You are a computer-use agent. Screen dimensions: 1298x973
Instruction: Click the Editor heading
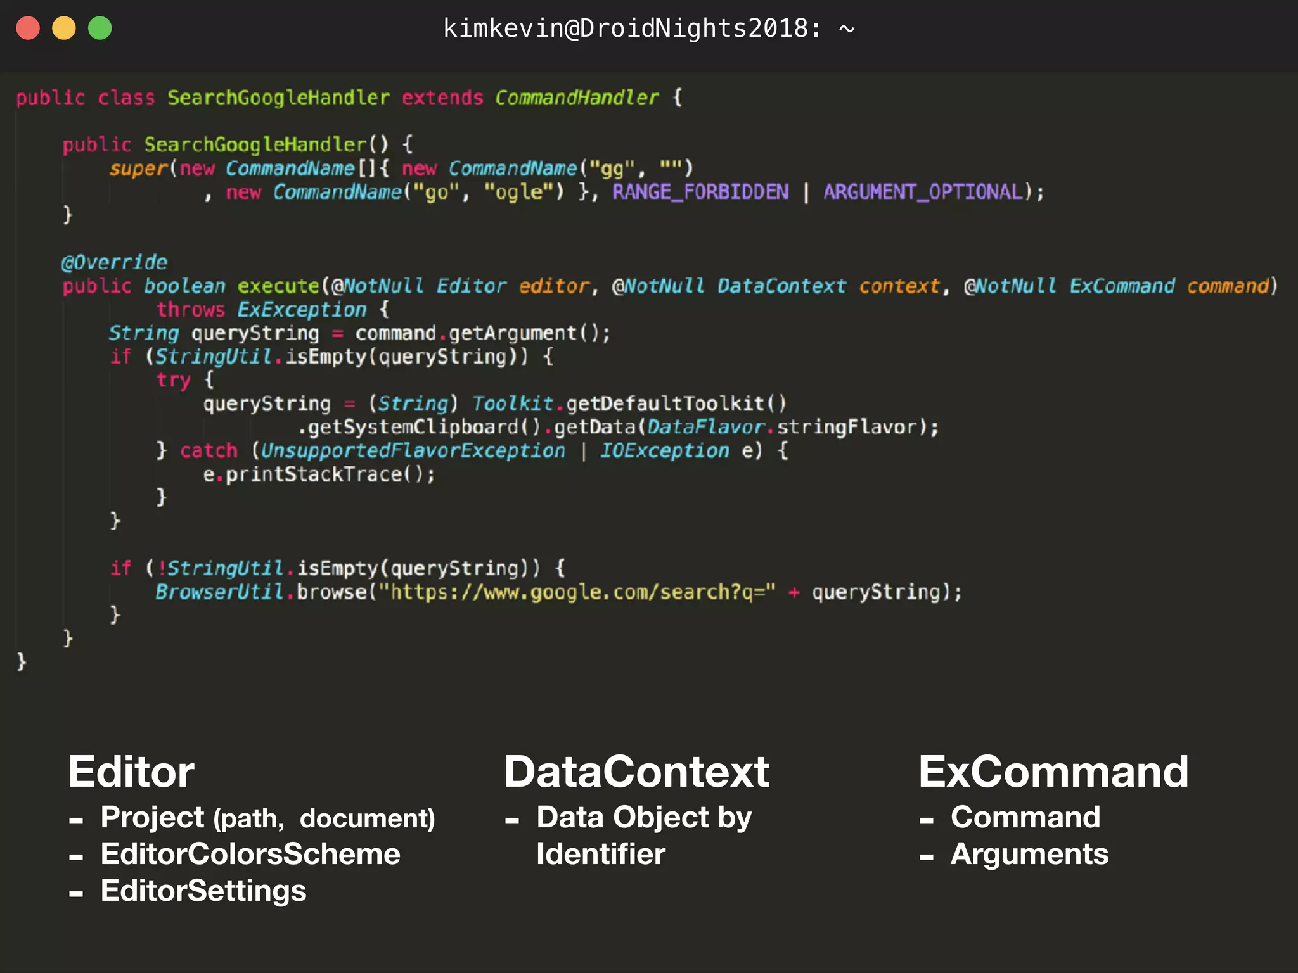click(x=131, y=772)
